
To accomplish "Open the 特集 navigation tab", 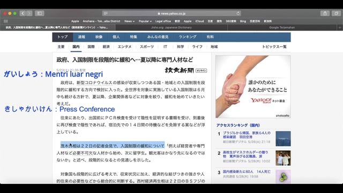I will pyautogui.click(x=133, y=37).
